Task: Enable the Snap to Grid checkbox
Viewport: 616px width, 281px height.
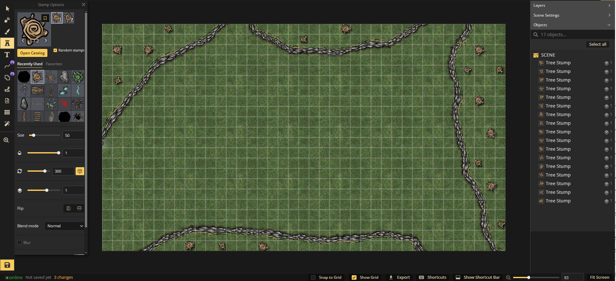Action: (x=313, y=277)
